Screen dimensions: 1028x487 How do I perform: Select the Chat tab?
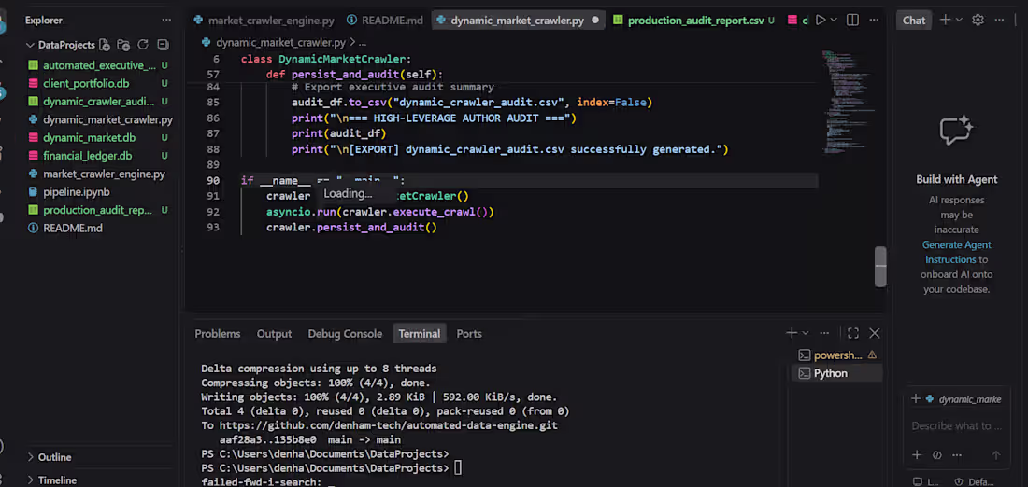pos(914,21)
